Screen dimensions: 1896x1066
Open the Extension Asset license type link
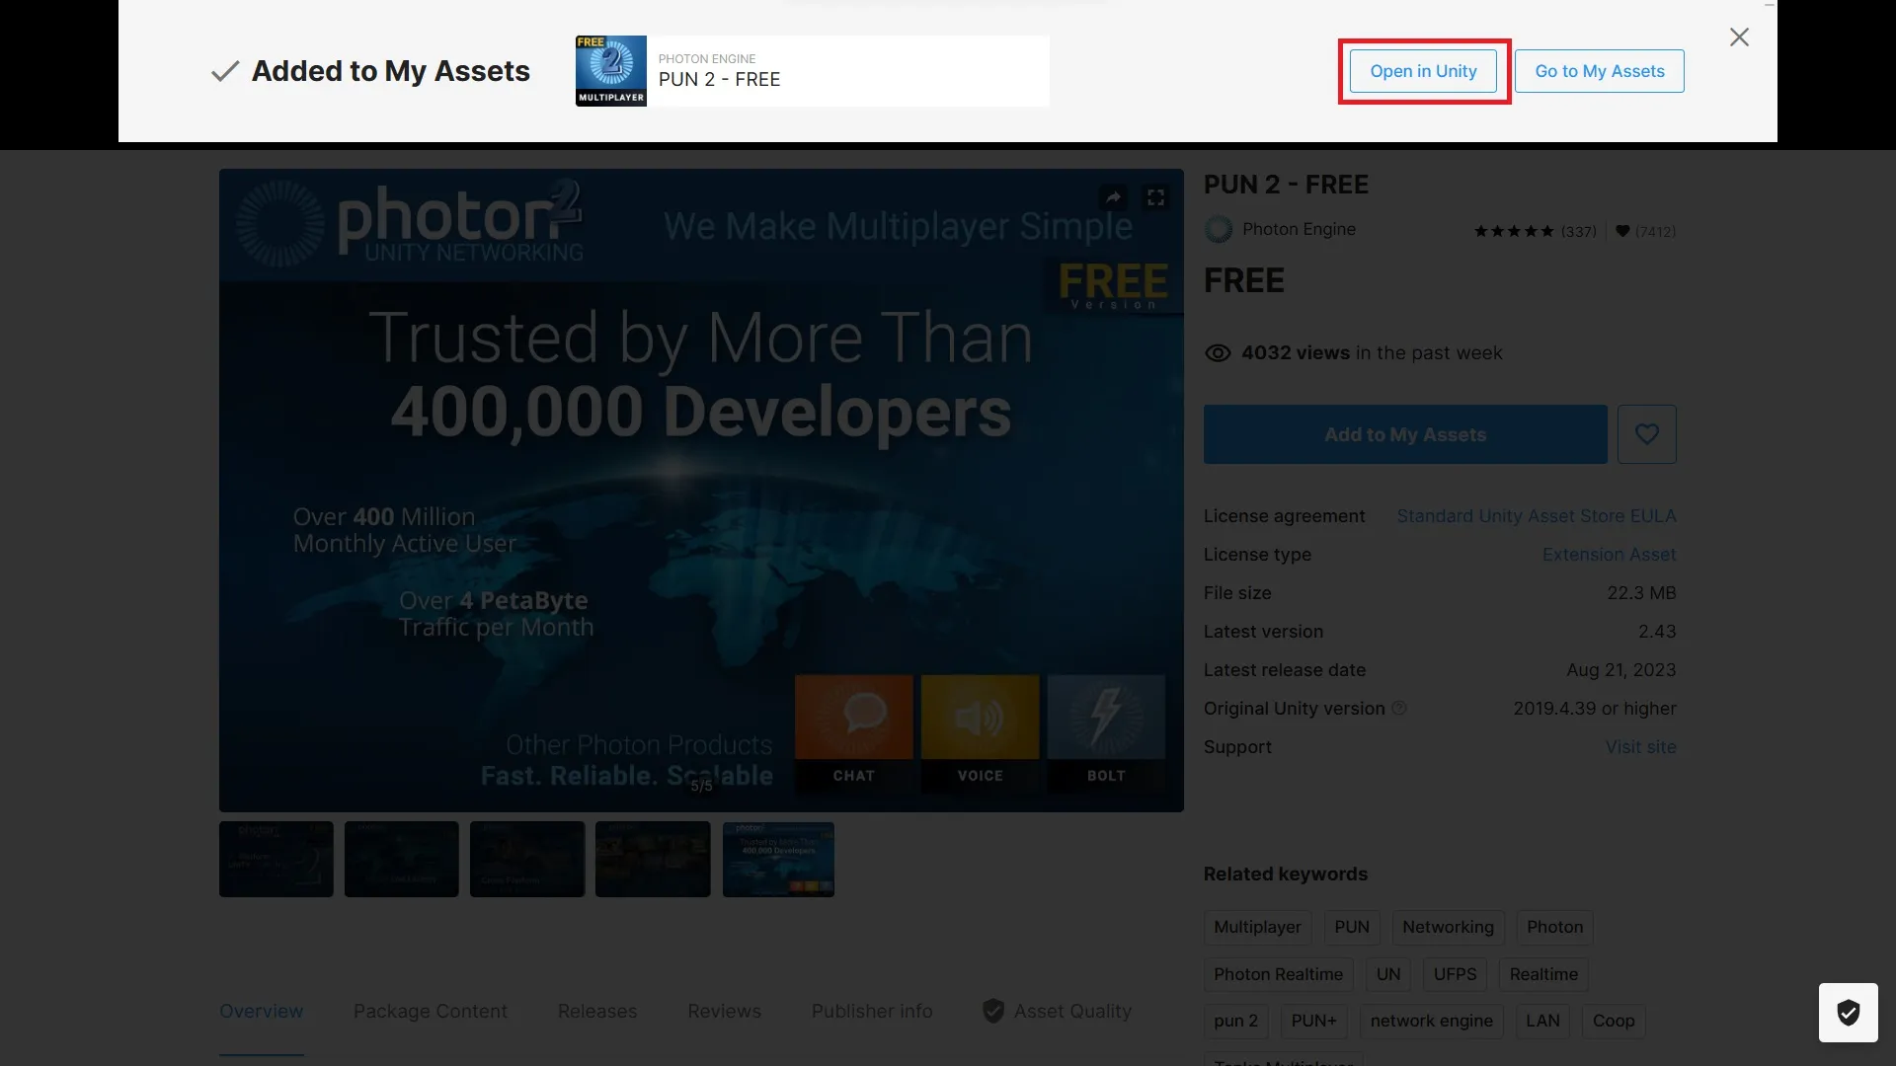(x=1609, y=555)
